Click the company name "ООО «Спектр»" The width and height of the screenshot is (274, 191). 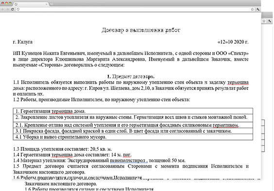click(232, 53)
